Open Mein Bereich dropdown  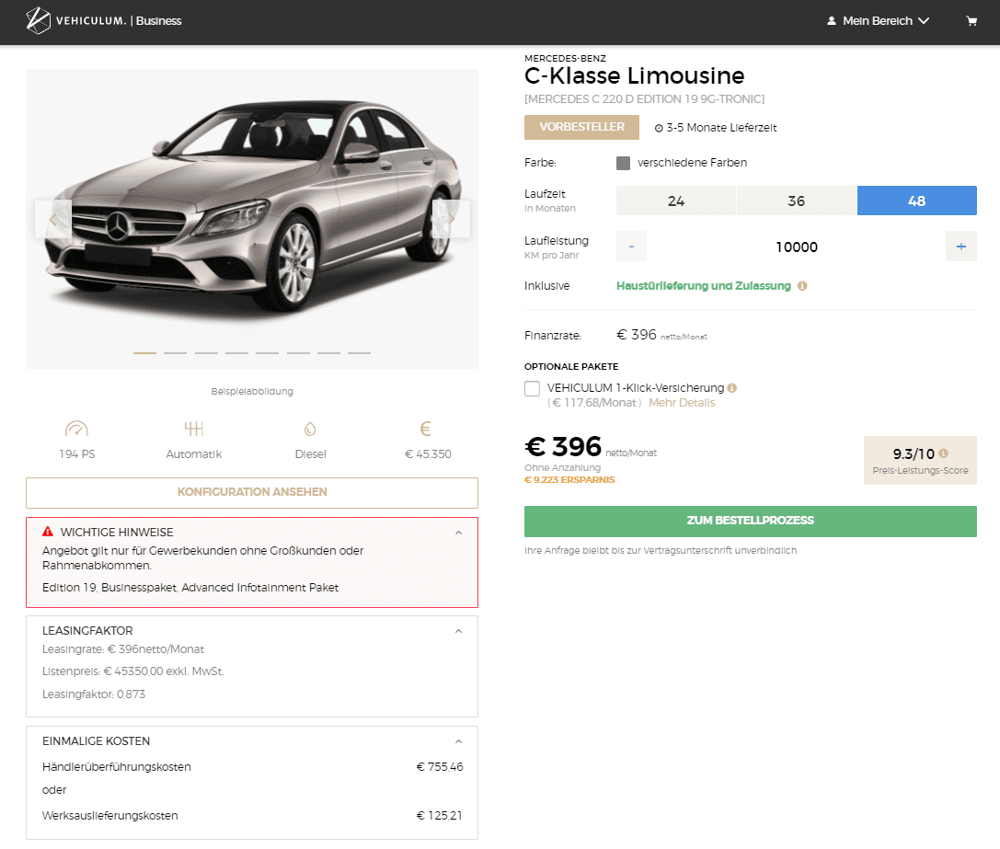coord(879,21)
